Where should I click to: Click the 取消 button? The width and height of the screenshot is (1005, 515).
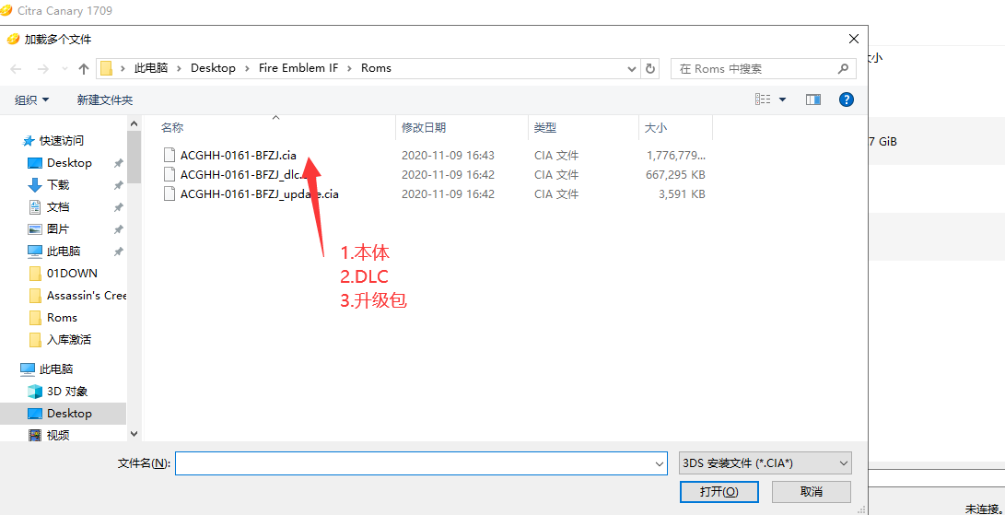click(812, 492)
